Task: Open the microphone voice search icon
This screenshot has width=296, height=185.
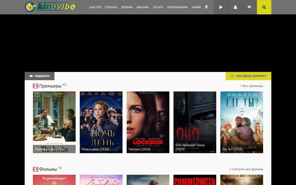Action: tap(206, 7)
